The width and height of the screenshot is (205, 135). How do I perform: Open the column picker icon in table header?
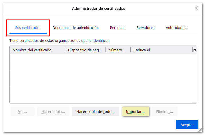195,50
